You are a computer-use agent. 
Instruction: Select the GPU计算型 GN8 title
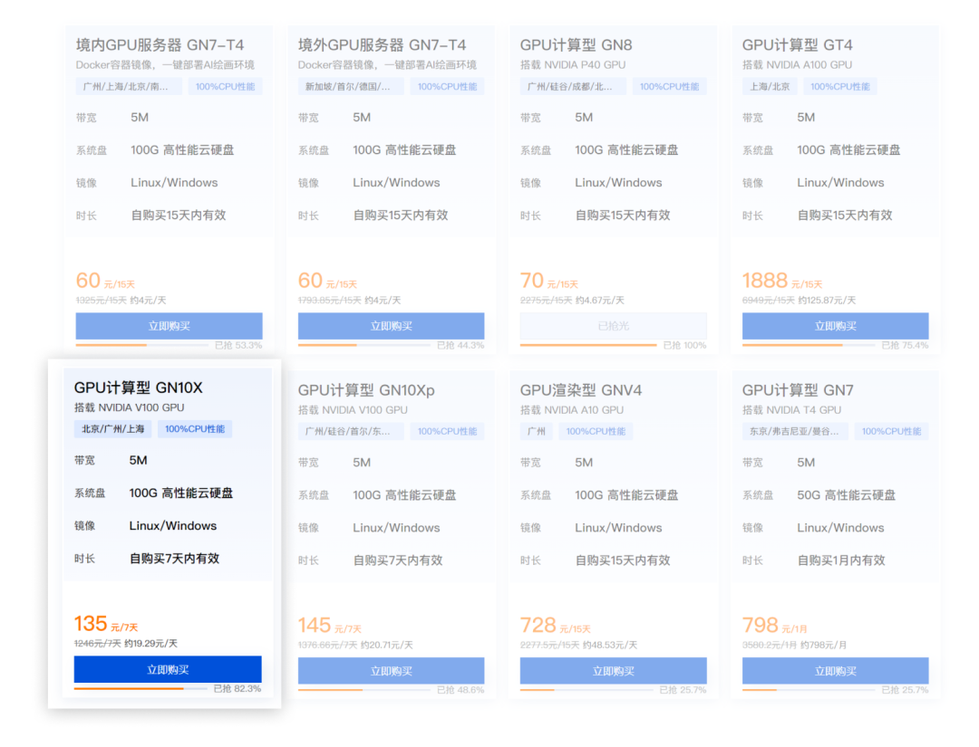tap(577, 45)
